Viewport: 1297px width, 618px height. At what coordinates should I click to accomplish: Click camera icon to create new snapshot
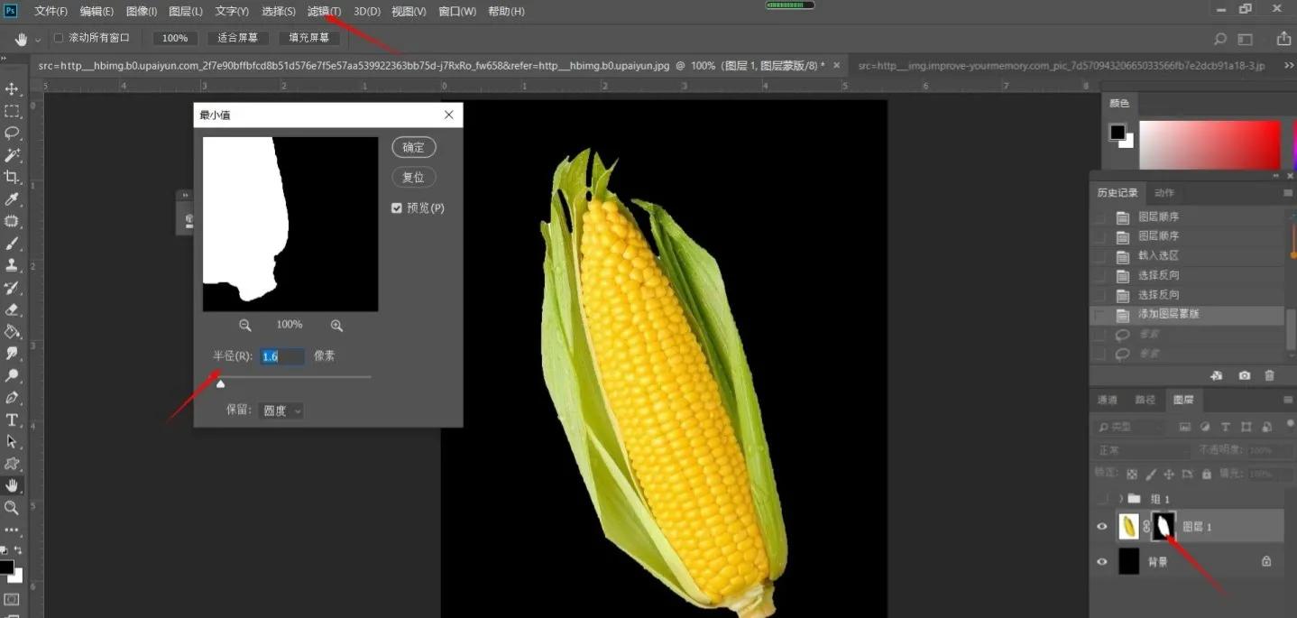pos(1245,375)
